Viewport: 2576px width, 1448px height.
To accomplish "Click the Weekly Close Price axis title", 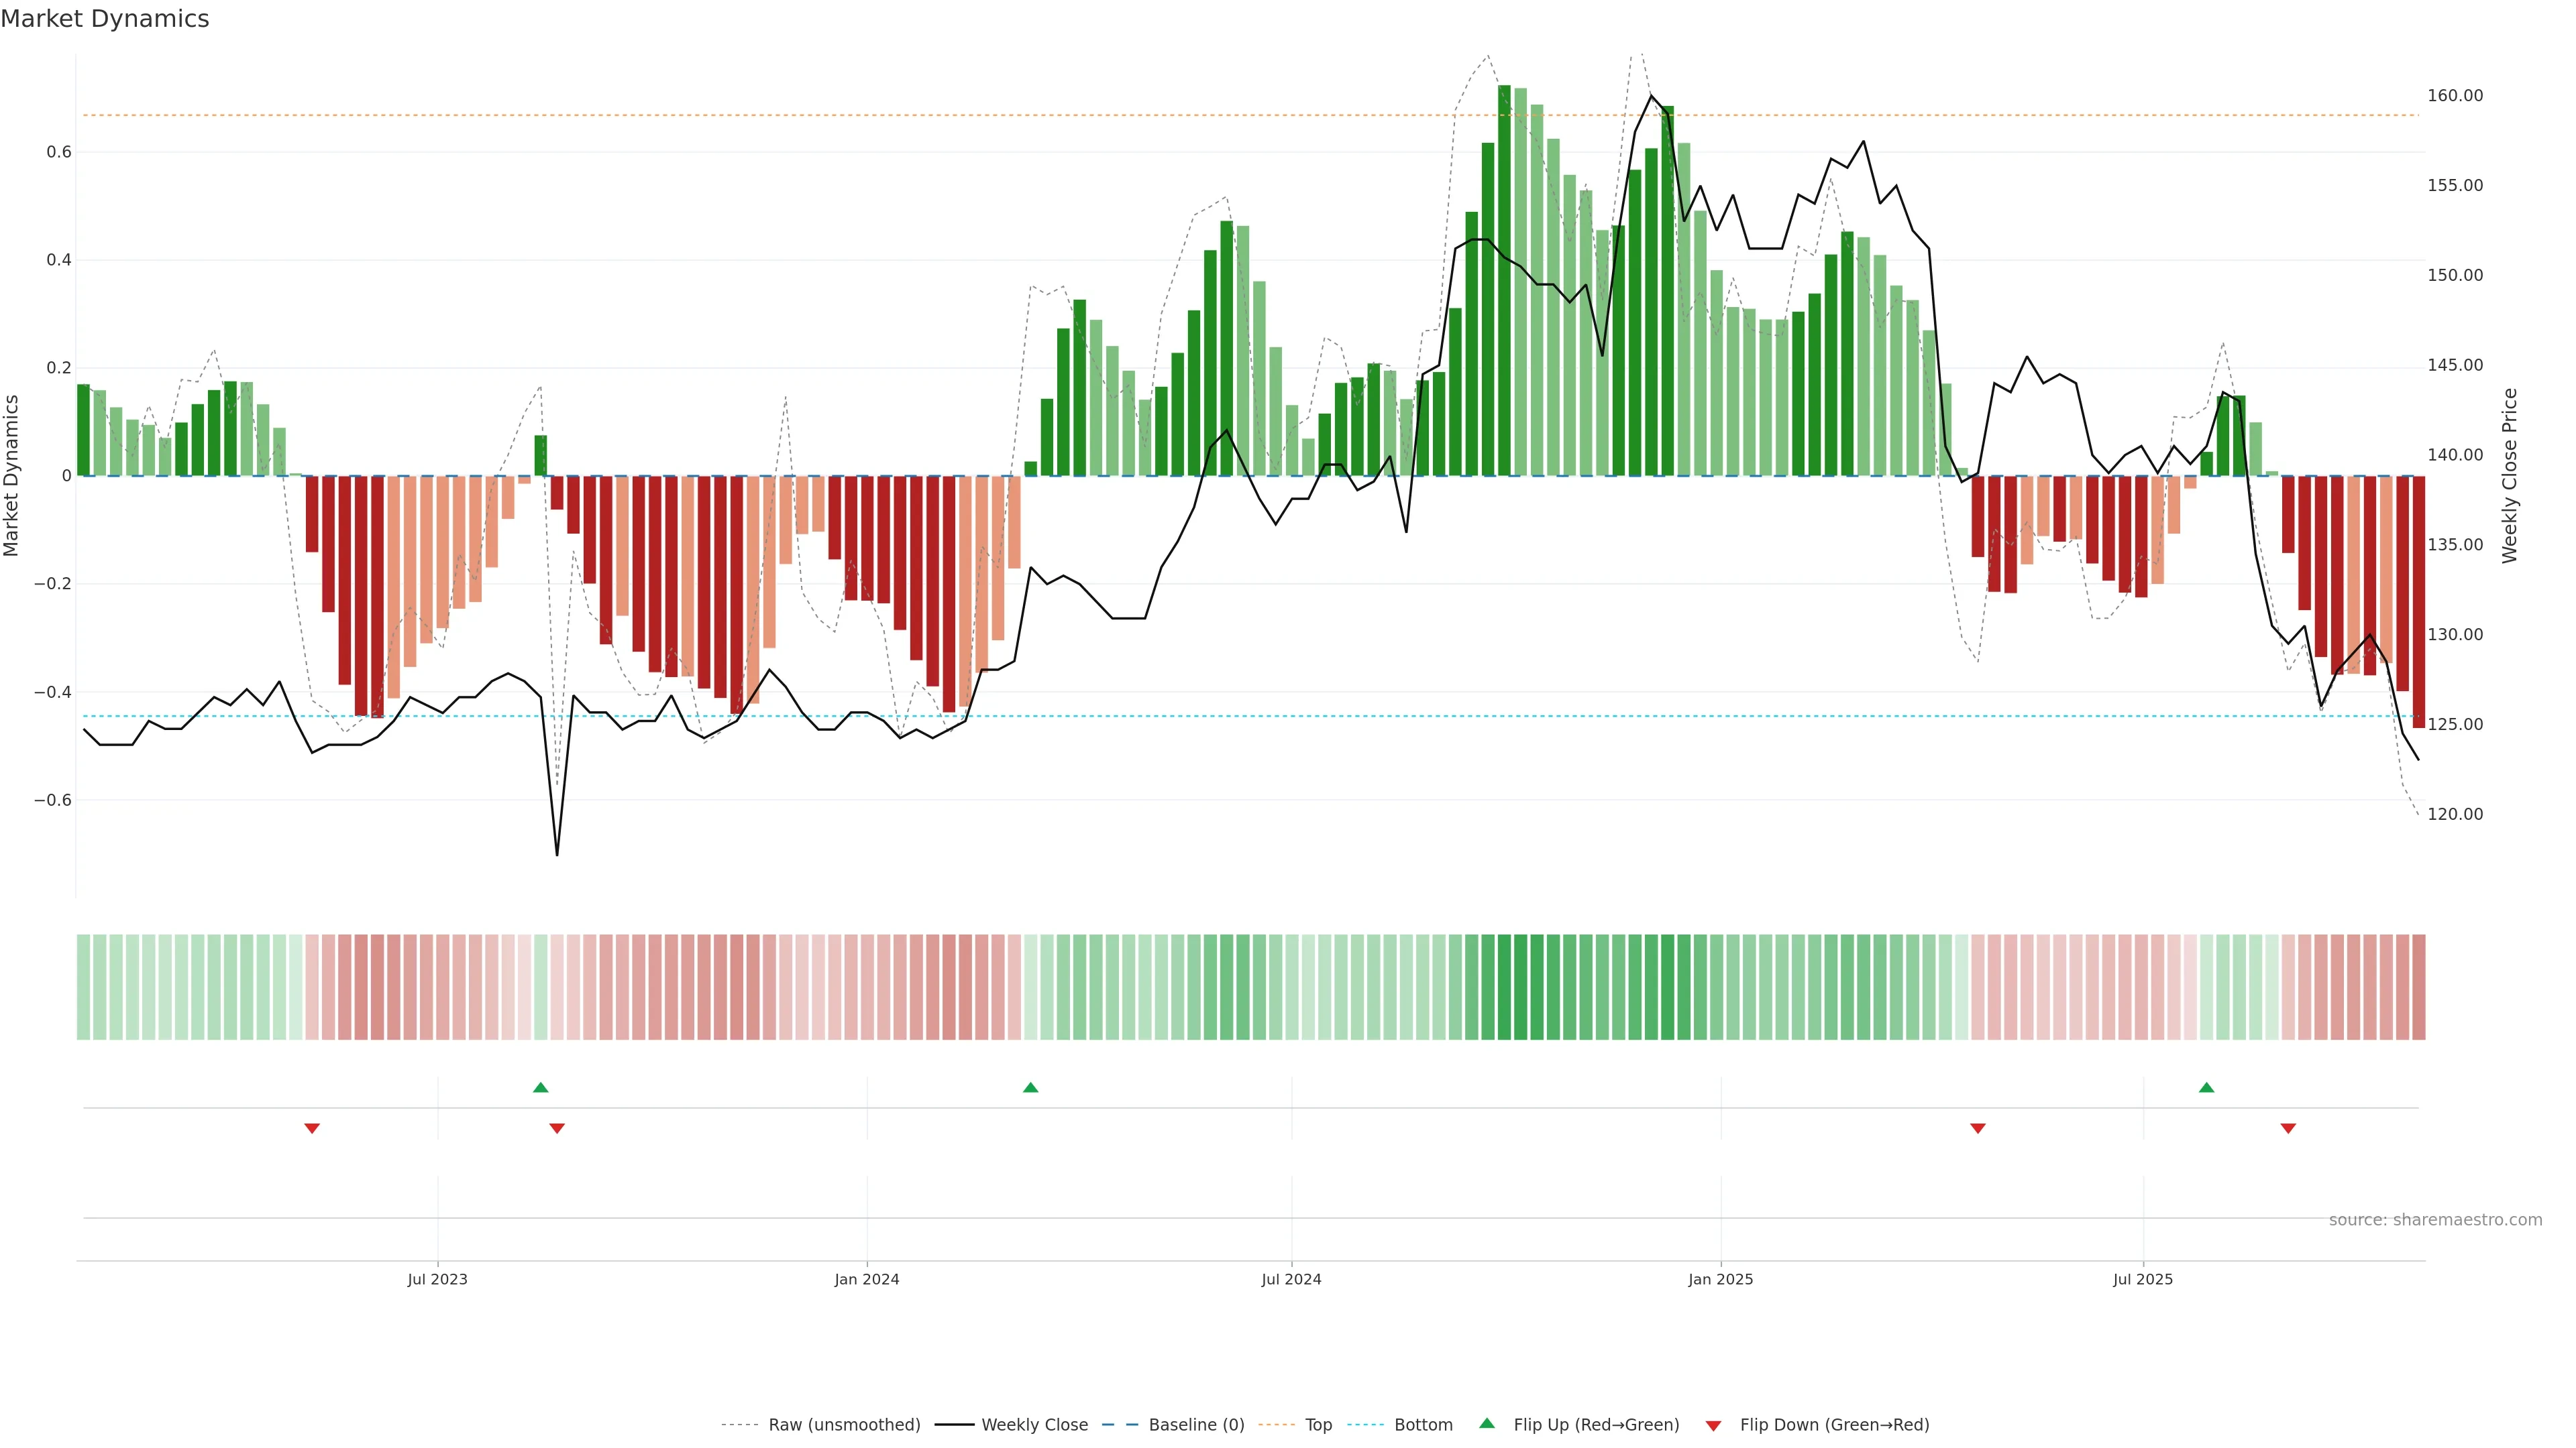I will (x=2509, y=476).
